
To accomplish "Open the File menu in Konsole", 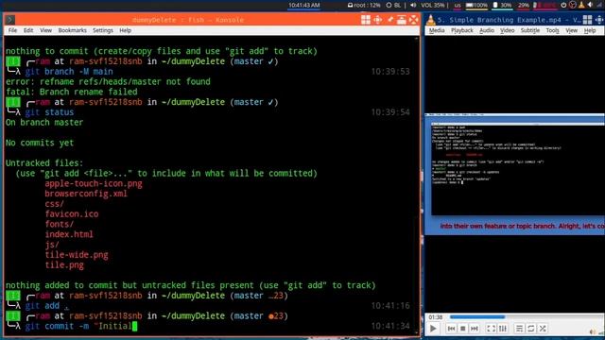I will [12, 30].
